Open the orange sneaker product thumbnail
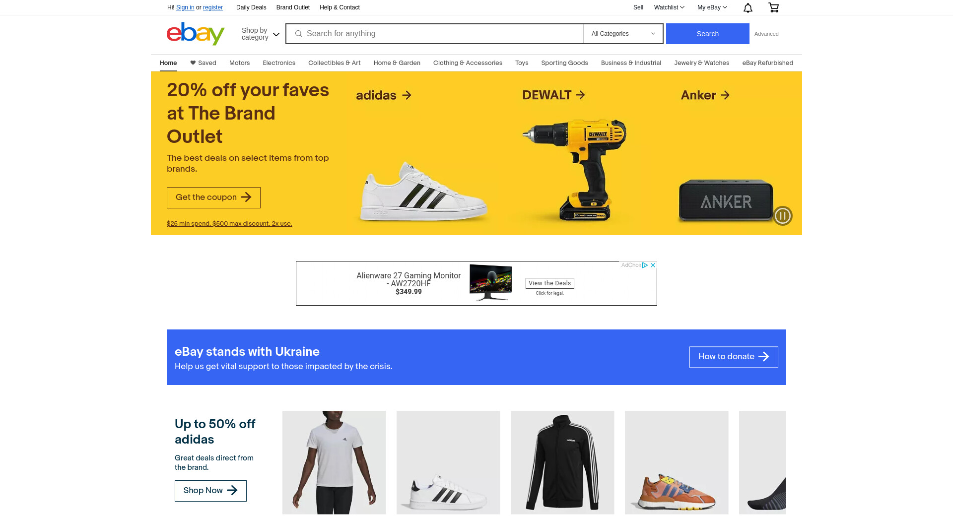 click(x=677, y=462)
